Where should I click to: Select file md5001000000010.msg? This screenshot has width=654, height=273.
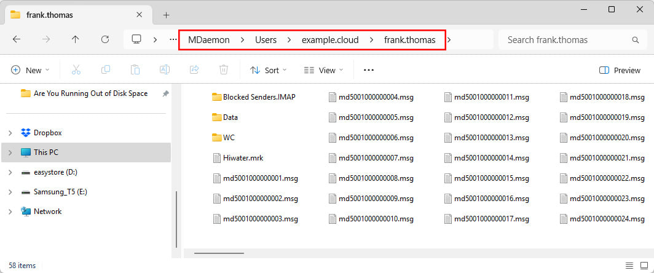point(371,218)
